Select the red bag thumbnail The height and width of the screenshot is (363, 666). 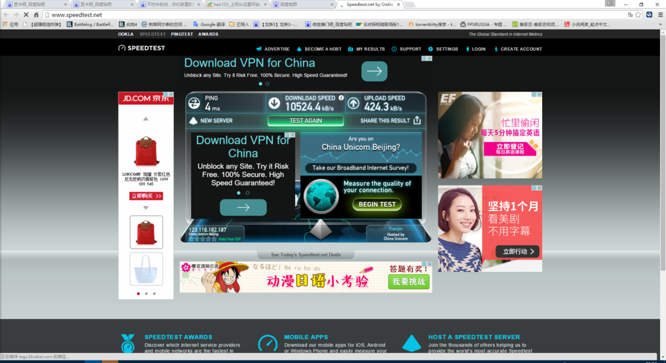tap(146, 232)
